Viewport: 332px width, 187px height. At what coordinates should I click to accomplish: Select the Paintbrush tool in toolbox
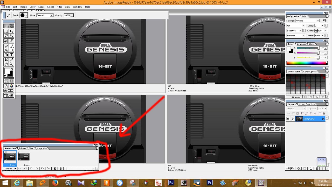(x=11, y=46)
